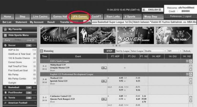Image resolution: width=197 pixels, height=107 pixels.
Task: Click the Hide Sports Menu arrow icon
Action: (x=5, y=35)
